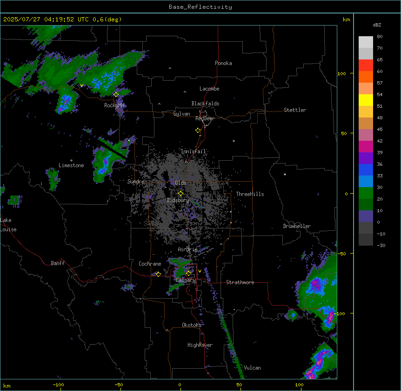Click the yellow diamond marker south of RedDeer
Viewport: 401px width, 391px height.
[x=198, y=130]
